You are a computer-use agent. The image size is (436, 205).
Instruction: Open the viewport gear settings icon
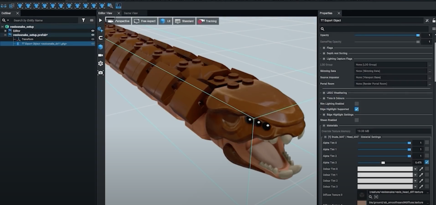[x=100, y=63]
